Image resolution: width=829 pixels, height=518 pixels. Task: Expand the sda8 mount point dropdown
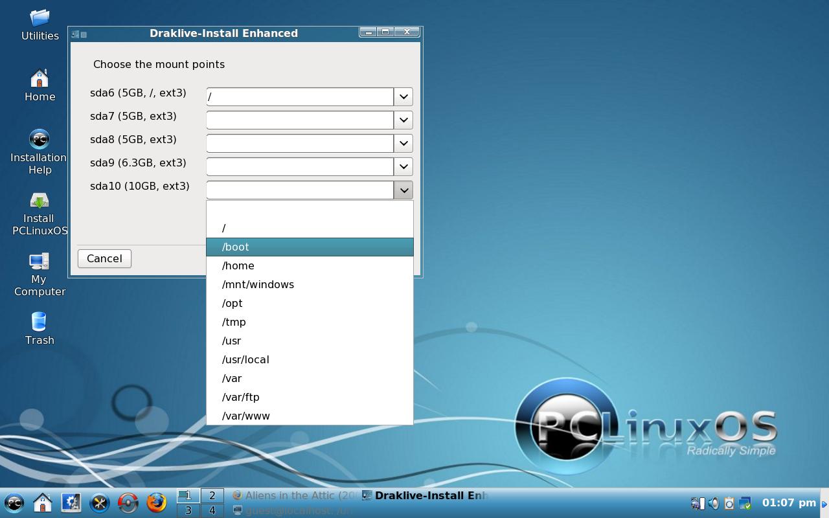coord(403,143)
